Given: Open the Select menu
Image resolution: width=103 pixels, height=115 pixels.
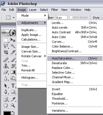Looking at the screenshot, I should [x=44, y=10].
